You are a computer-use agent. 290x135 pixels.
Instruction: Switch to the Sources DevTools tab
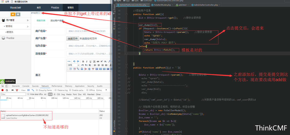pos(35,86)
